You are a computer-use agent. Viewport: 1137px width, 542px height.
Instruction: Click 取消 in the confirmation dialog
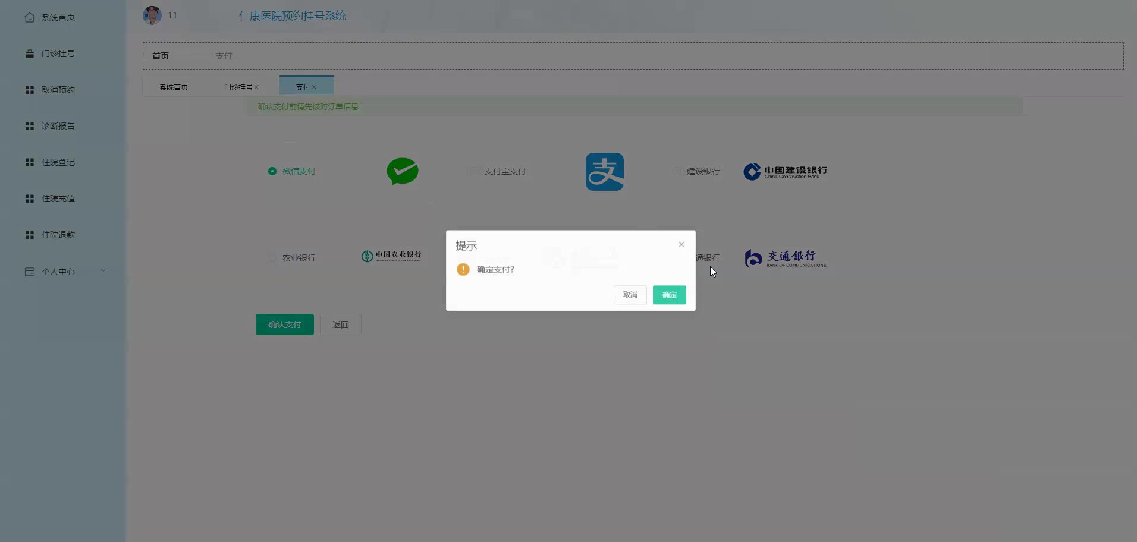630,295
